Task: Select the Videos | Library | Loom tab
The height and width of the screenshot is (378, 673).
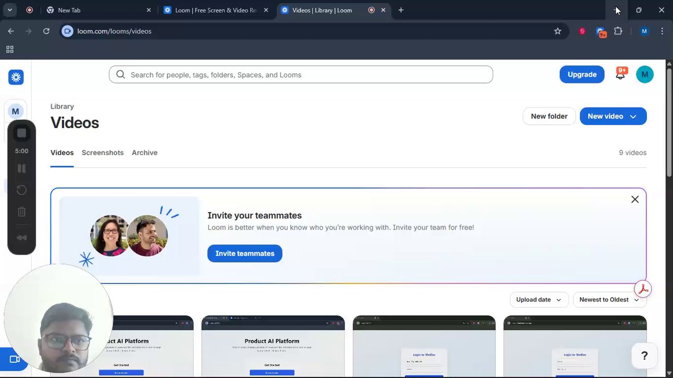Action: [x=333, y=10]
